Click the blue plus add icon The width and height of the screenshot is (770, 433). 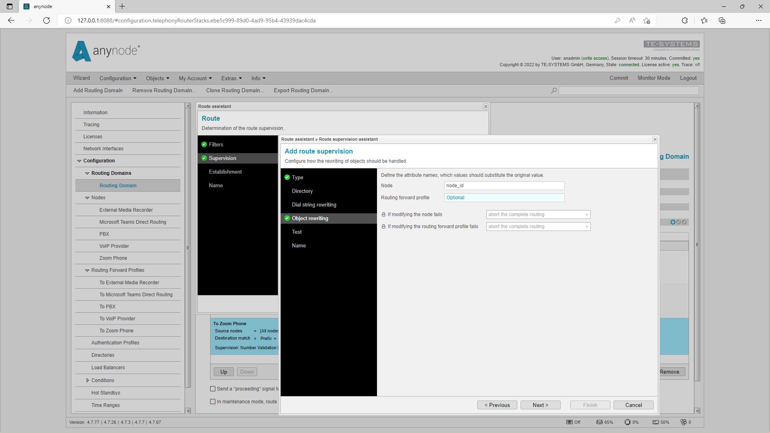[x=673, y=222]
